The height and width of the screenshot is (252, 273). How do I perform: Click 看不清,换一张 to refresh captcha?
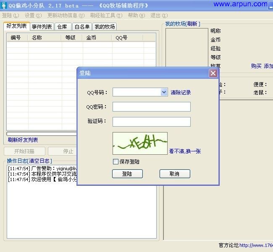point(185,151)
